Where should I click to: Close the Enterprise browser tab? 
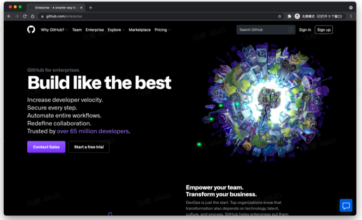click(81, 7)
